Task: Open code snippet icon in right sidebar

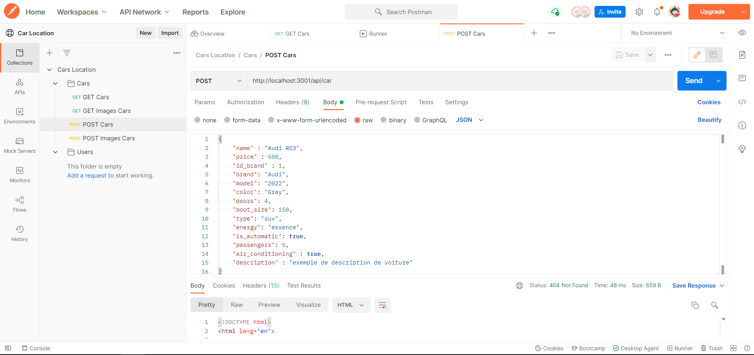Action: click(x=742, y=102)
